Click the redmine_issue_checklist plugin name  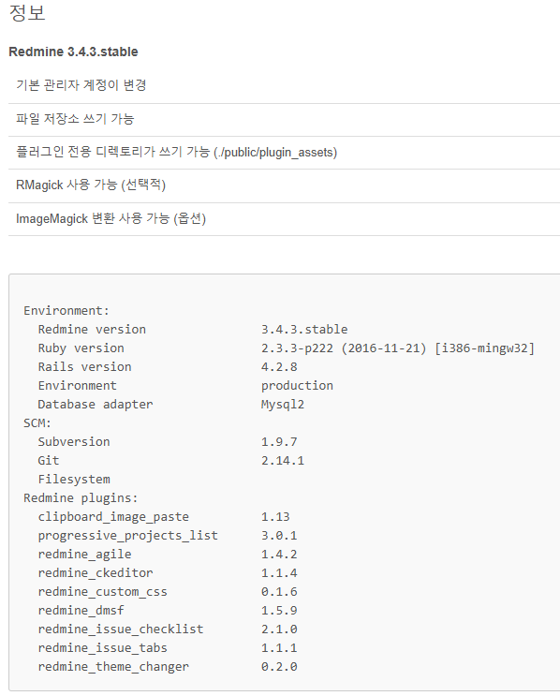pyautogui.click(x=121, y=629)
